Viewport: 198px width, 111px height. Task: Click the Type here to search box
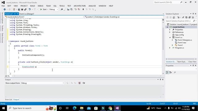click(32, 108)
